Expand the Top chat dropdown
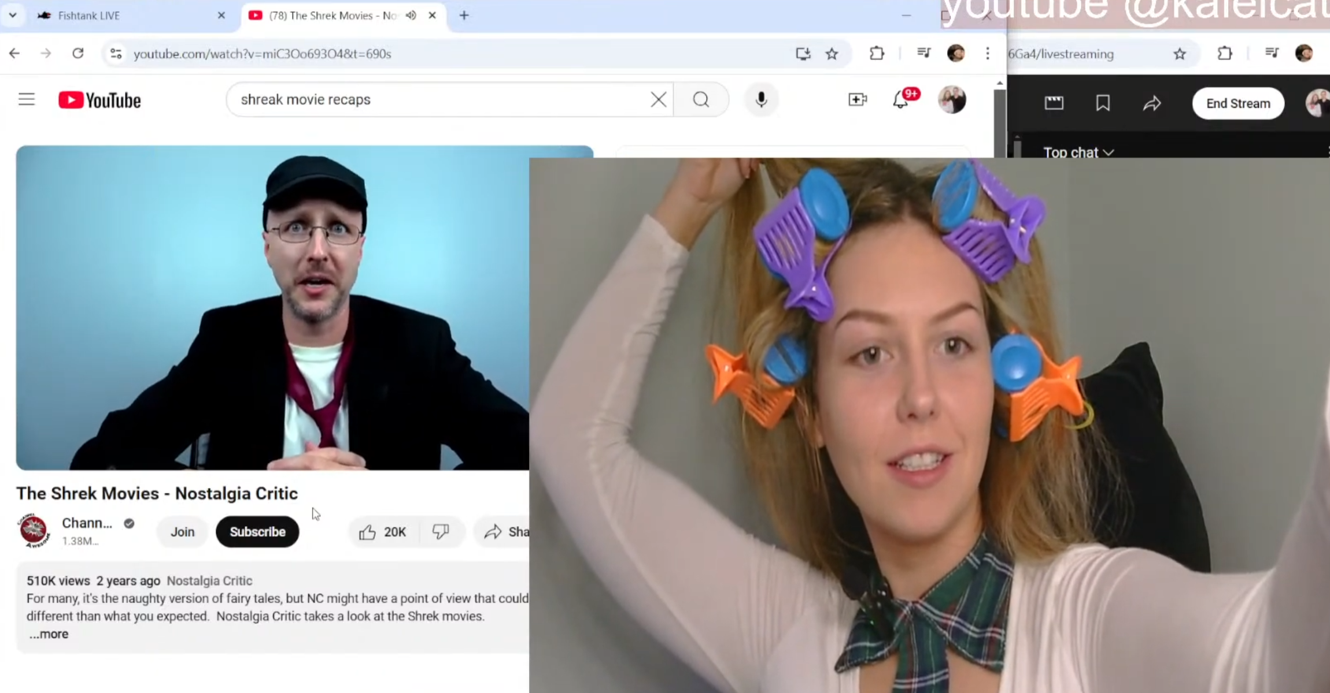This screenshot has width=1330, height=693. click(x=1078, y=152)
